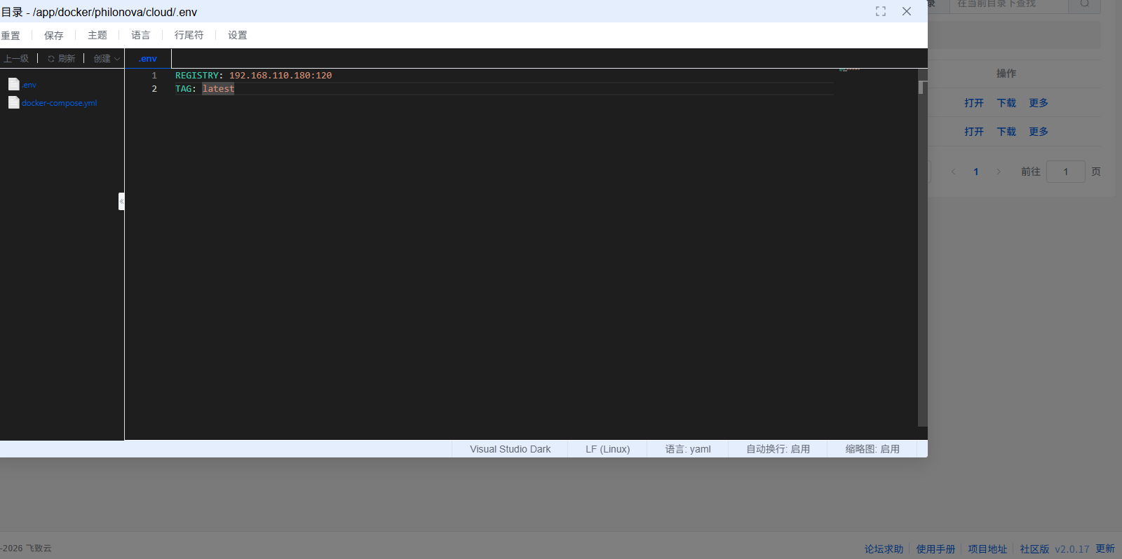Click the editor vertical scrollbar thumb
The image size is (1122, 559).
click(x=922, y=88)
